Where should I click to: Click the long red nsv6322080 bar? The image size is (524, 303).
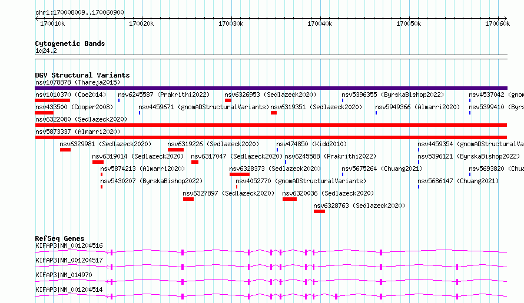tap(271, 125)
